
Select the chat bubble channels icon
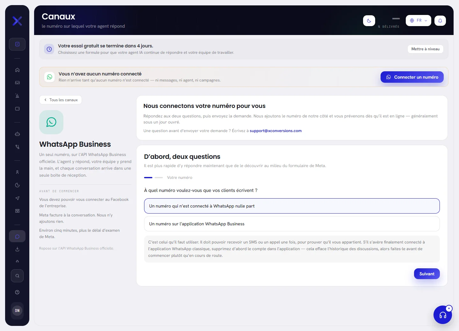pos(17,236)
